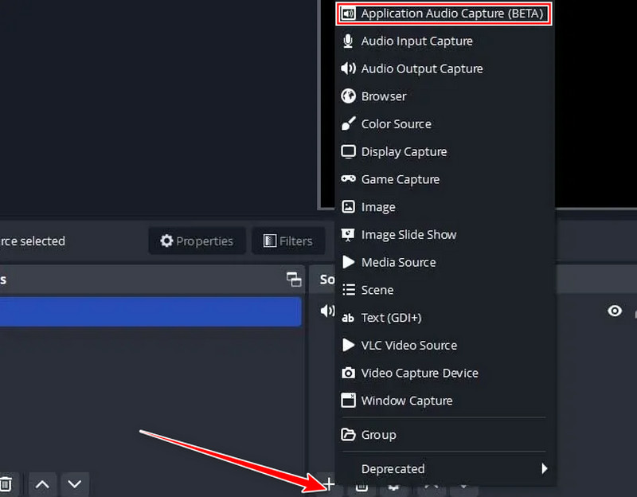This screenshot has height=497, width=637.
Task: Add a Window Capture source
Action: pyautogui.click(x=445, y=401)
